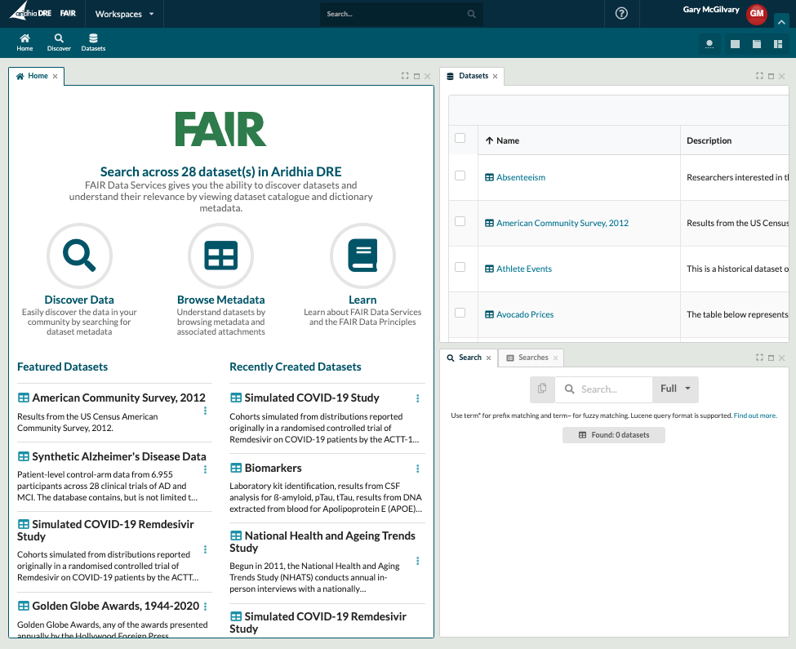Open options menu for Simulated COVID-19 Study
The height and width of the screenshot is (649, 796).
(418, 398)
